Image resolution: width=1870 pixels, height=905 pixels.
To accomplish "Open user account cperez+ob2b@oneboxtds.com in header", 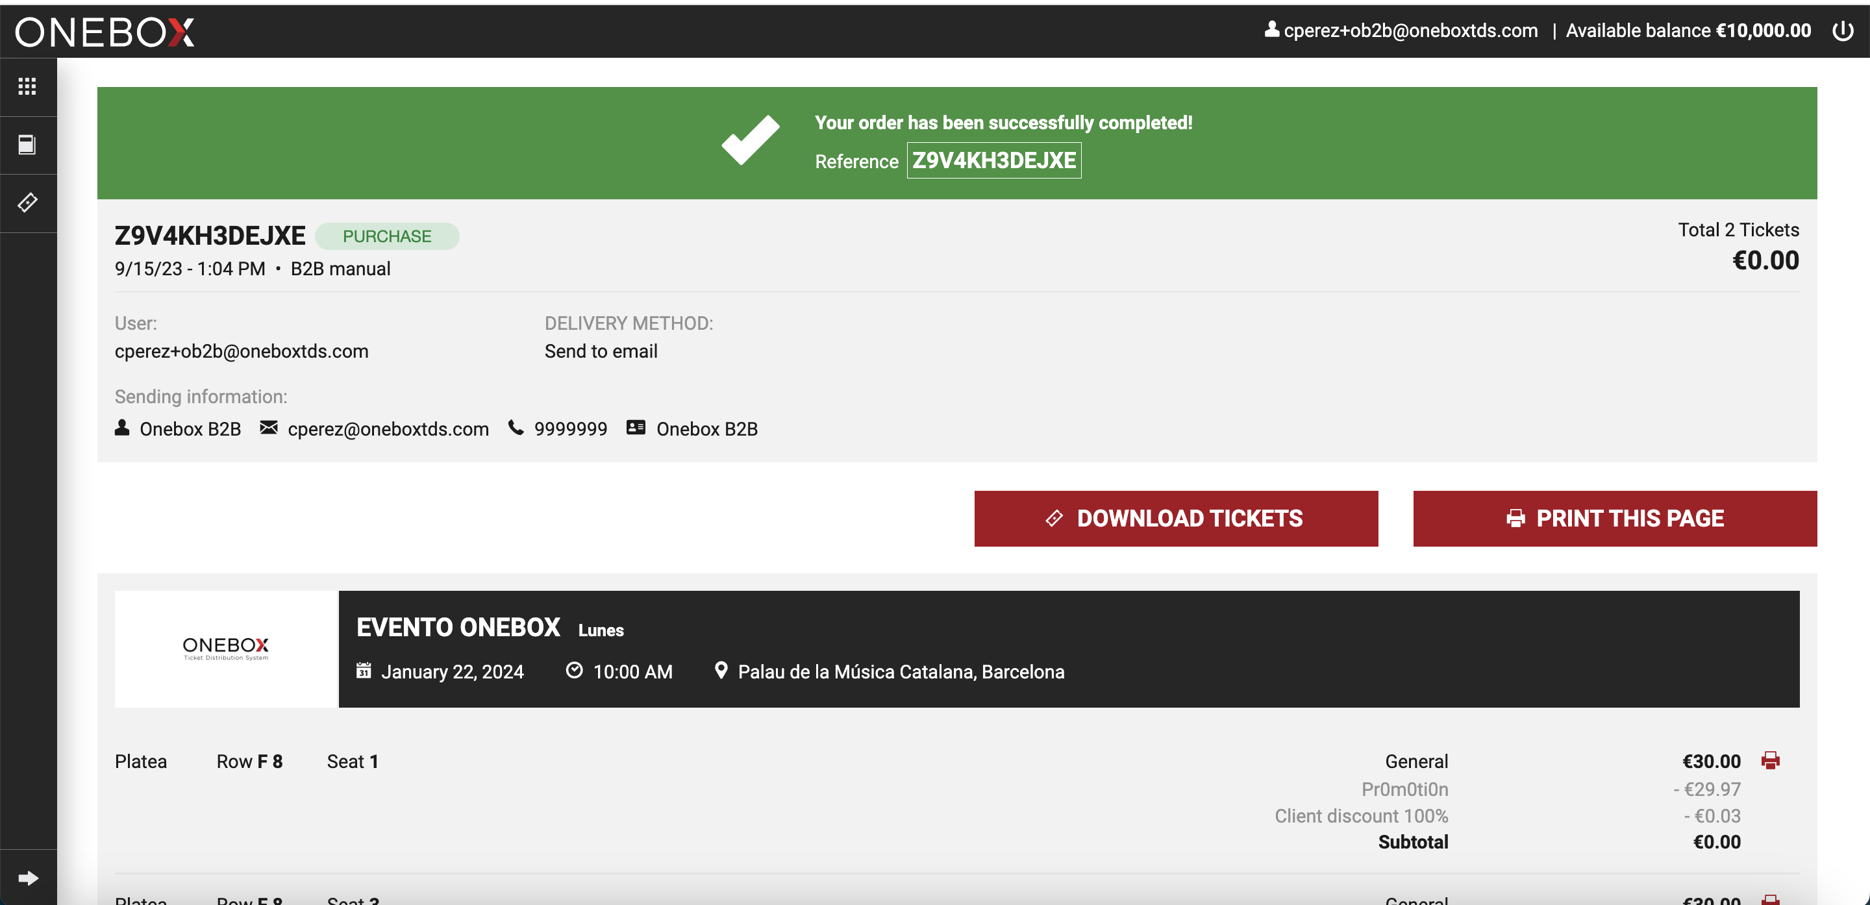I will tap(1410, 31).
